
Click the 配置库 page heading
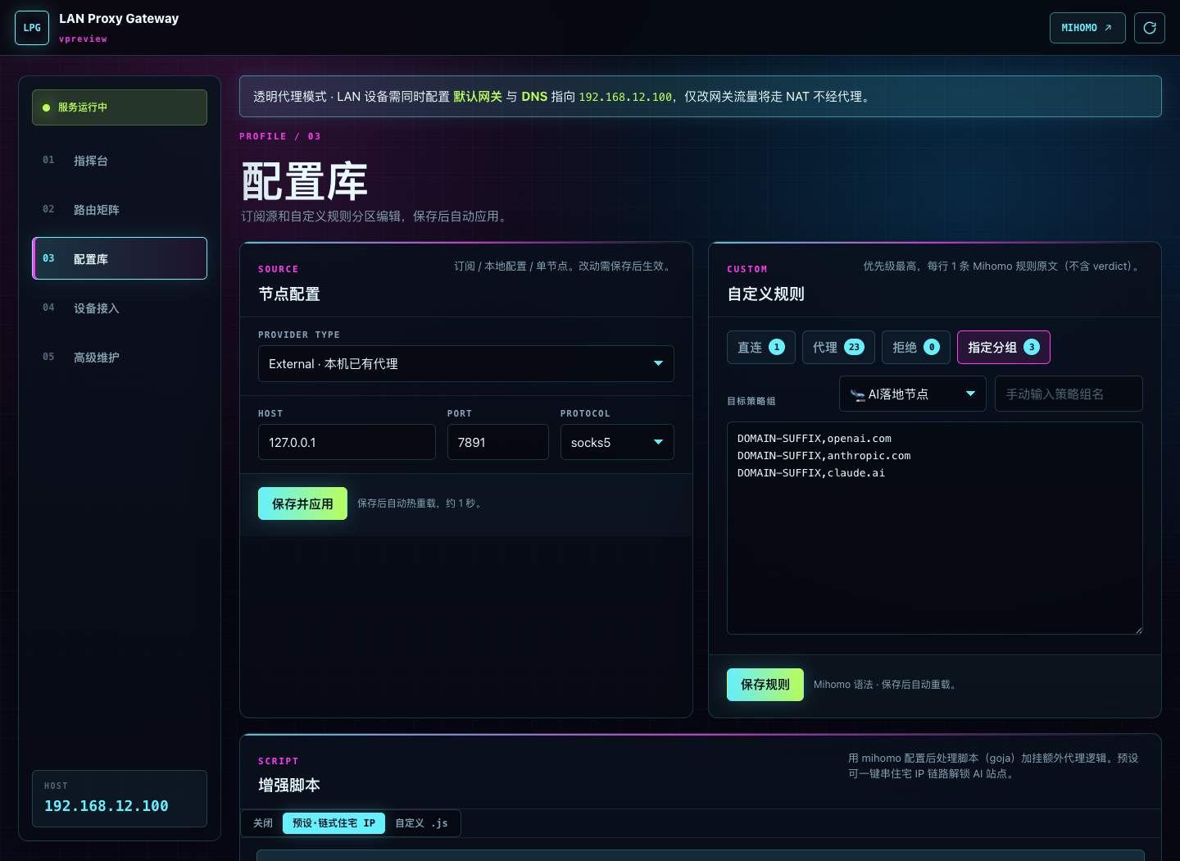pyautogui.click(x=305, y=181)
